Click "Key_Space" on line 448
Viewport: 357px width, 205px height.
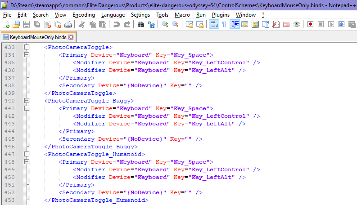click(190, 162)
